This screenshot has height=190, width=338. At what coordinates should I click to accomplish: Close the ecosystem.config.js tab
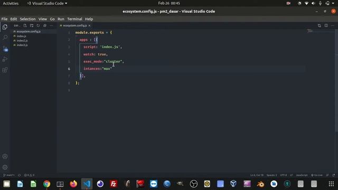(89, 26)
